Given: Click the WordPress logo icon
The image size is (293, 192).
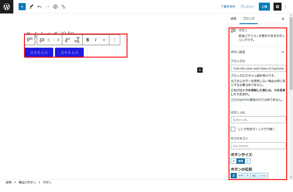Looking at the screenshot, I should (x=6, y=6).
